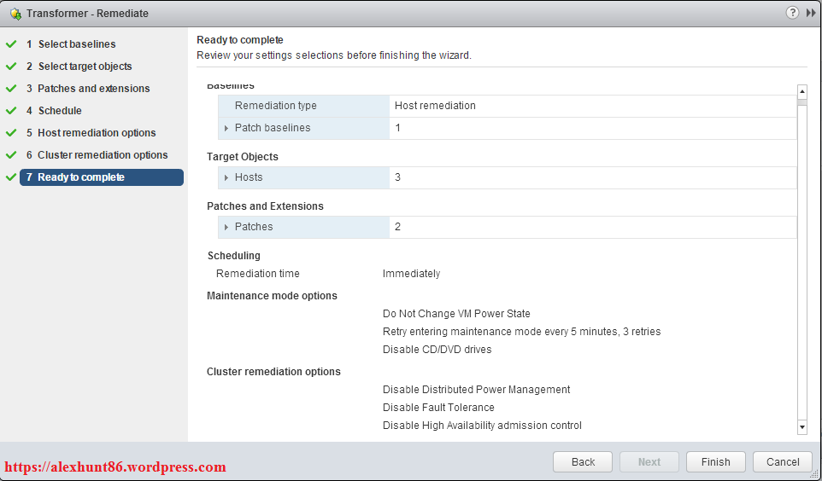Click the Back button
Image resolution: width=822 pixels, height=481 pixels.
tap(583, 461)
